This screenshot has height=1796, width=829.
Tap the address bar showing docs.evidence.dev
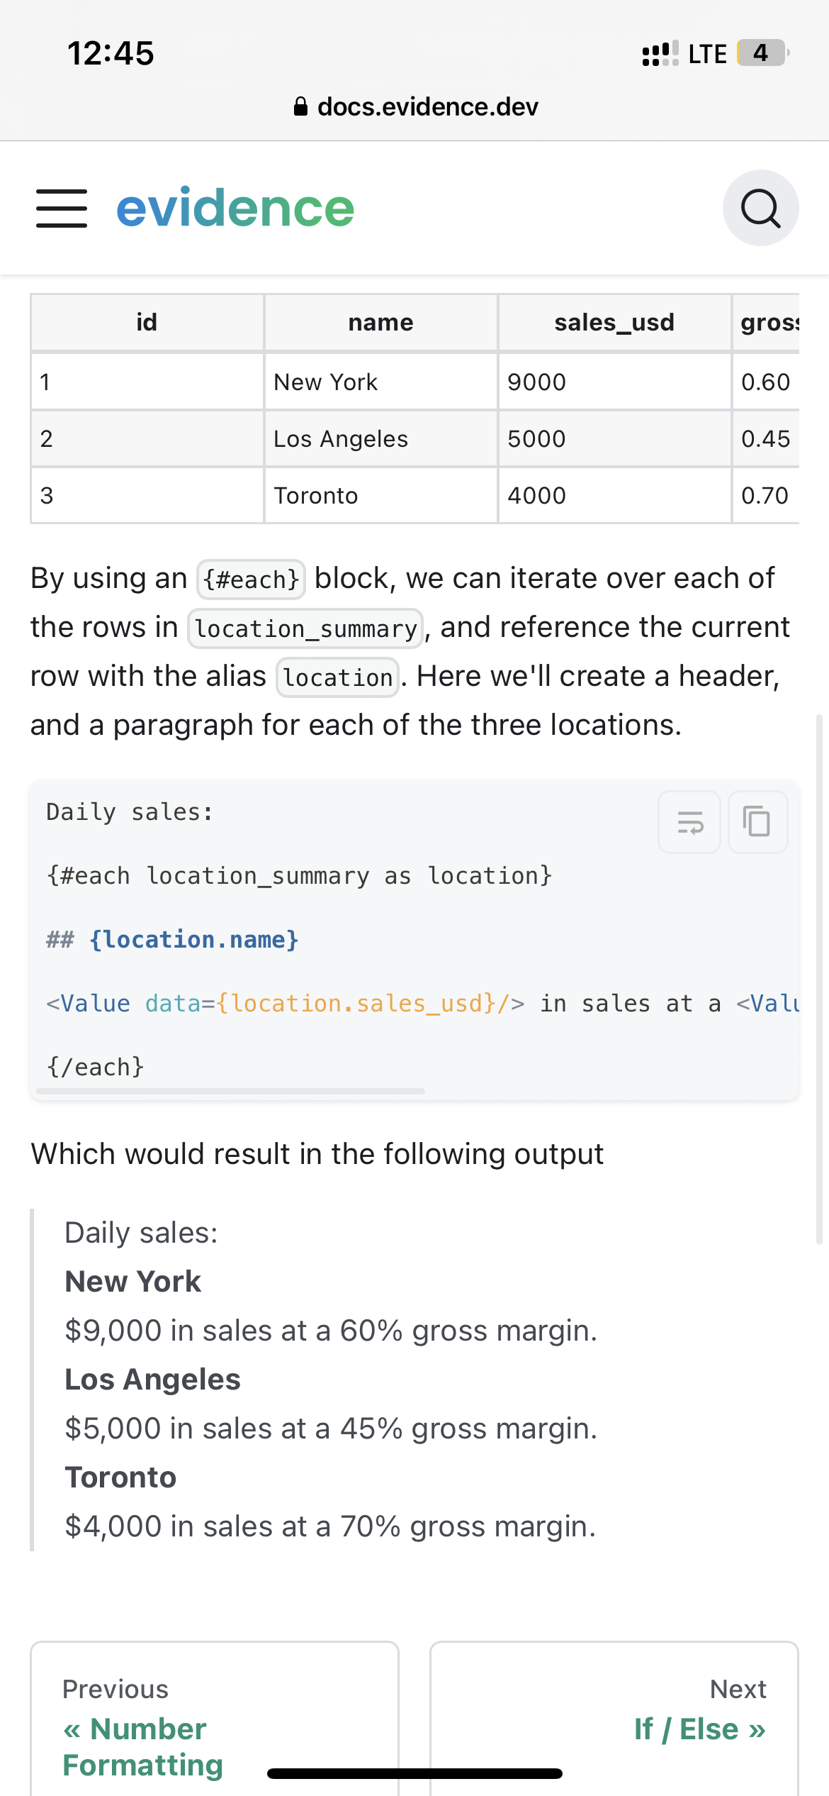(x=428, y=106)
